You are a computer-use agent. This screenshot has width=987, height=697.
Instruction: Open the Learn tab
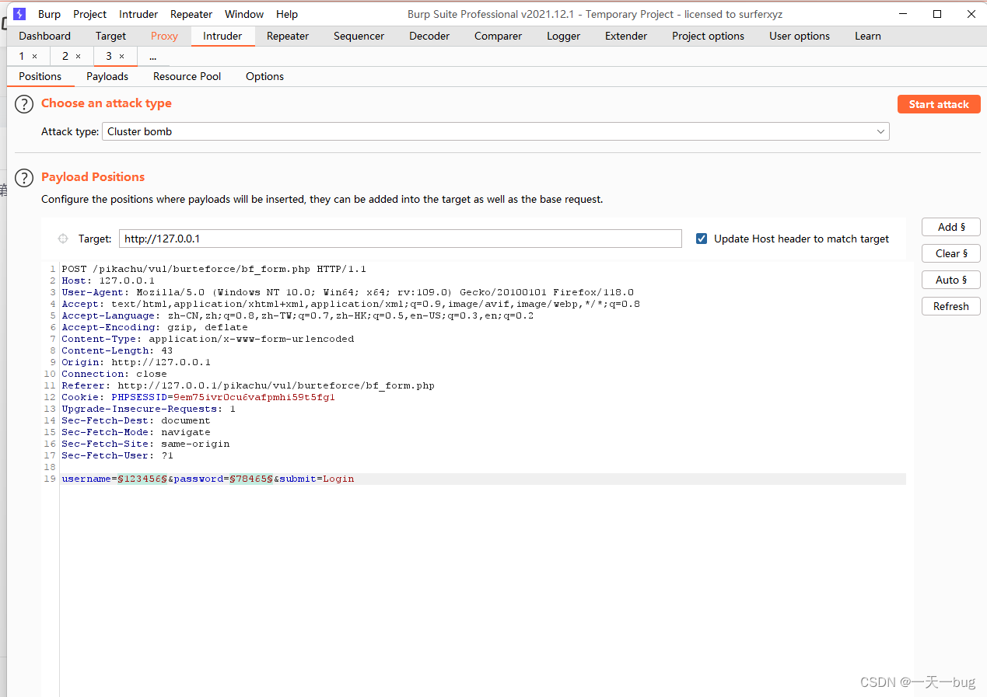pos(868,36)
